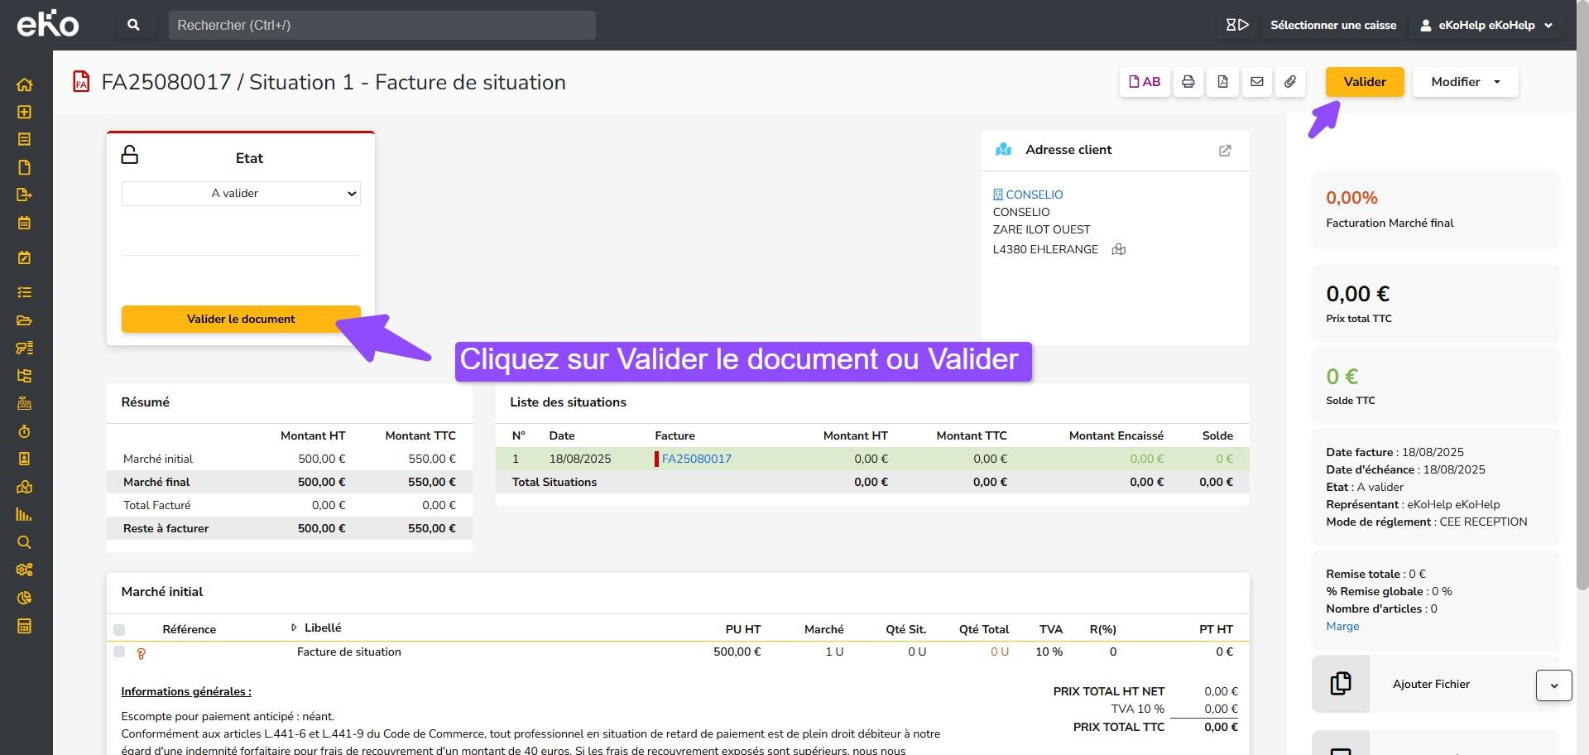
Task: Open the home icon in the sidebar
Action: [24, 84]
